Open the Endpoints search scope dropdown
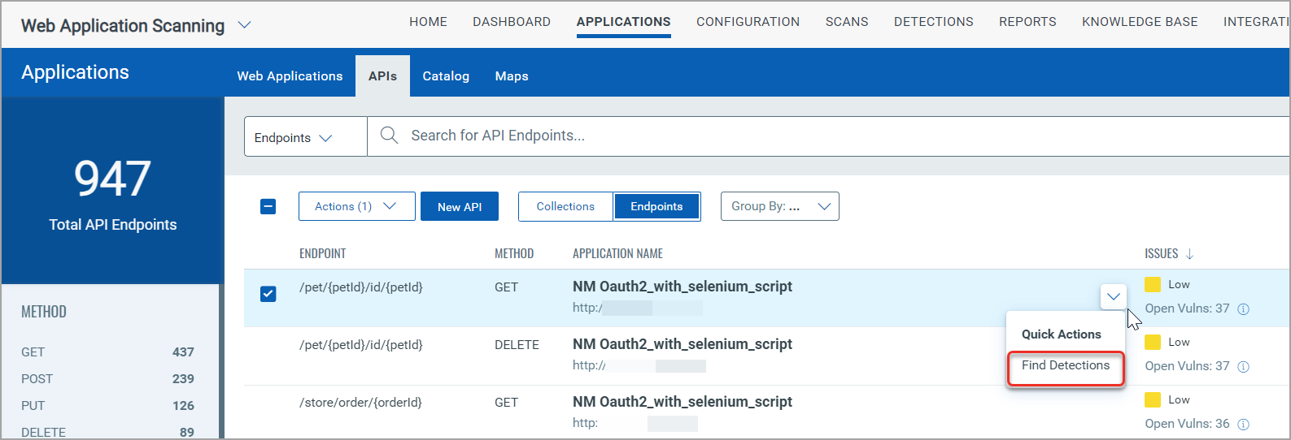Screen dimensions: 1291x440 305,137
